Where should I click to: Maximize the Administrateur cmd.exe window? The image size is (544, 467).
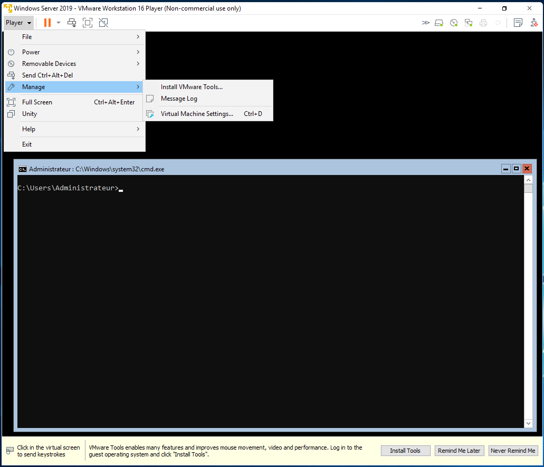[516, 169]
